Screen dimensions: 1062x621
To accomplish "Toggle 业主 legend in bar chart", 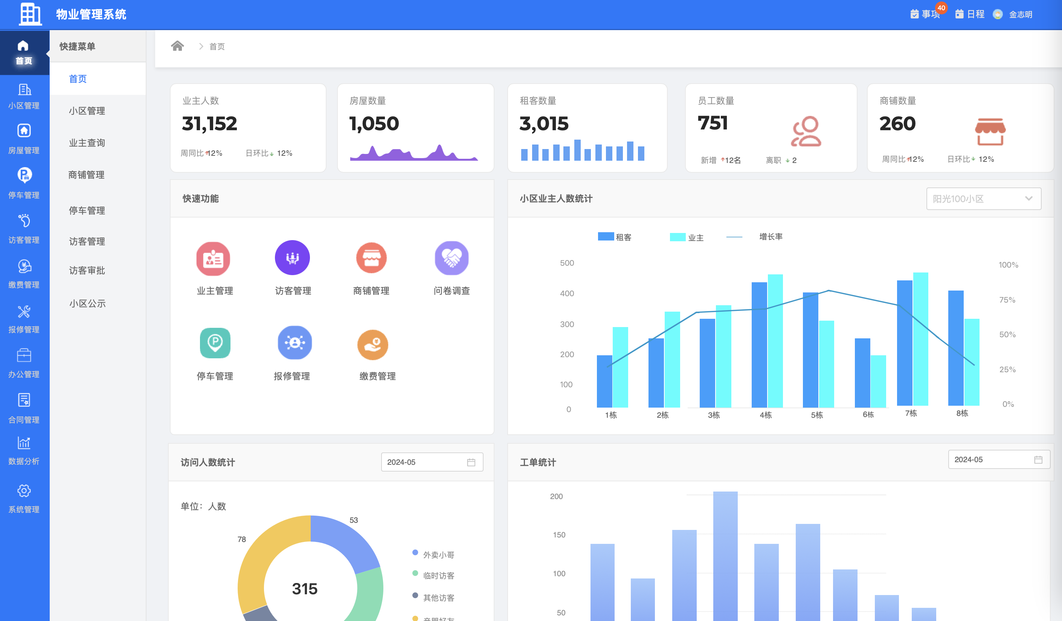I will (x=687, y=237).
